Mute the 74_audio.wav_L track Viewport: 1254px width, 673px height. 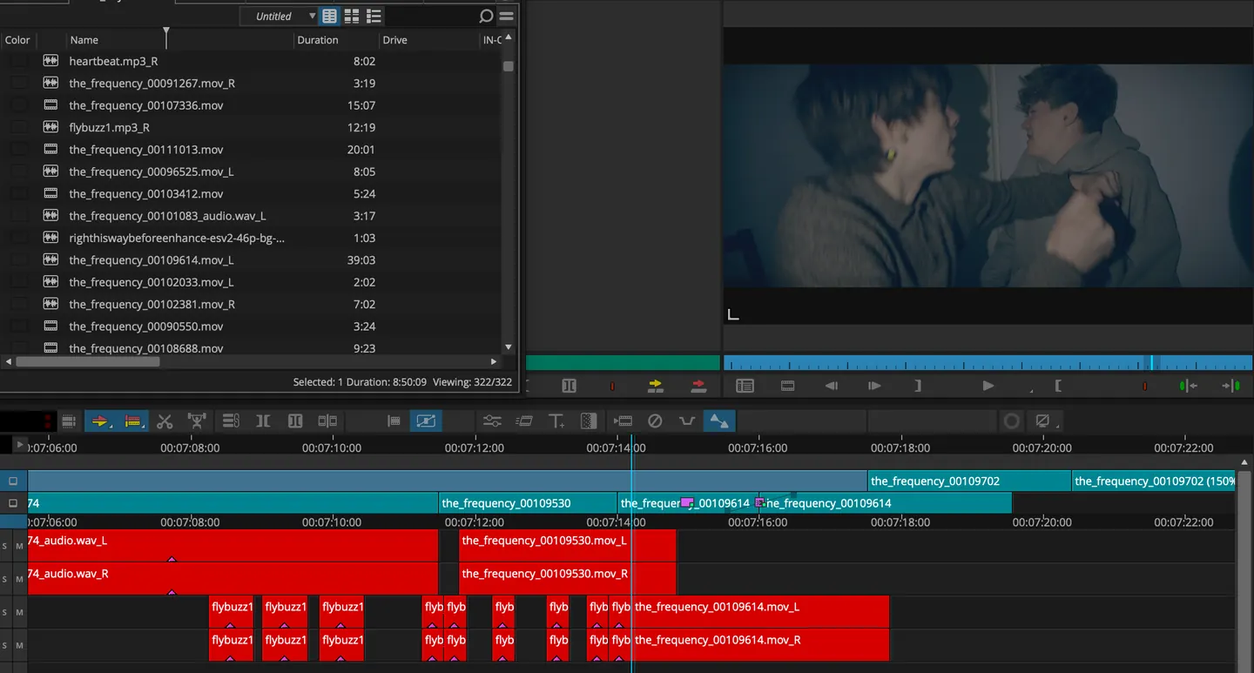(x=19, y=546)
